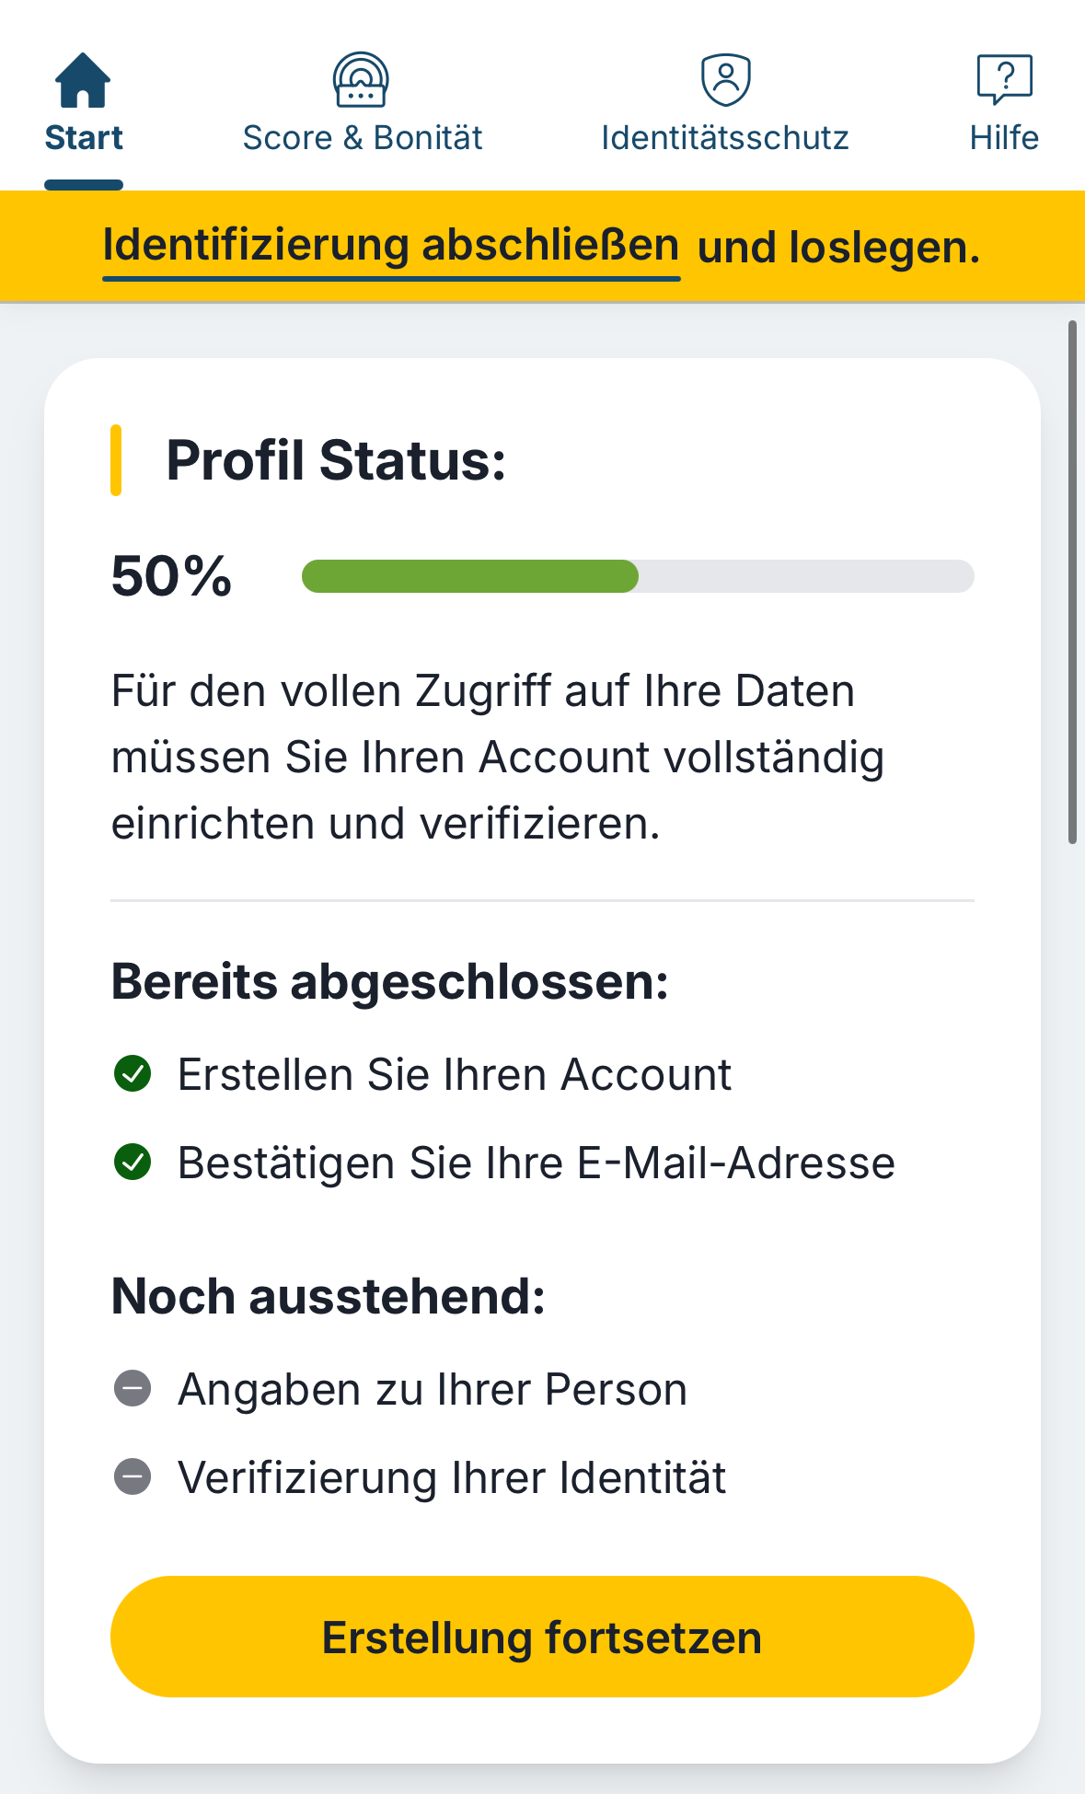This screenshot has width=1085, height=1794.
Task: Follow the Identifizierung abschließen link
Action: (391, 247)
